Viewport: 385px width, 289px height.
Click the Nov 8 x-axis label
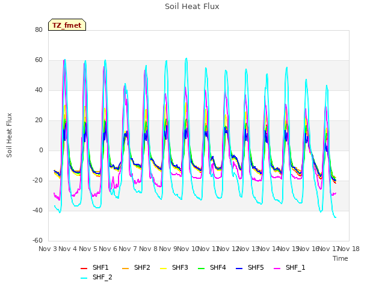(148, 249)
